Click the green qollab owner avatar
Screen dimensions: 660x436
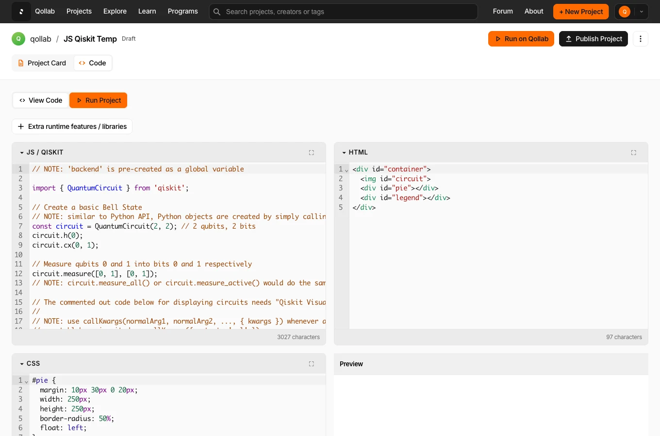[18, 39]
